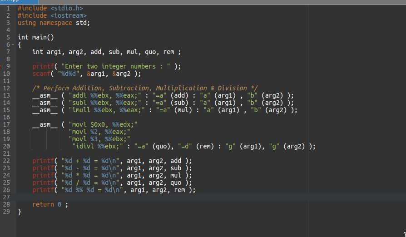The image size is (406, 237).
Task: Select the active .cpp file tab
Action: pos(19,1)
